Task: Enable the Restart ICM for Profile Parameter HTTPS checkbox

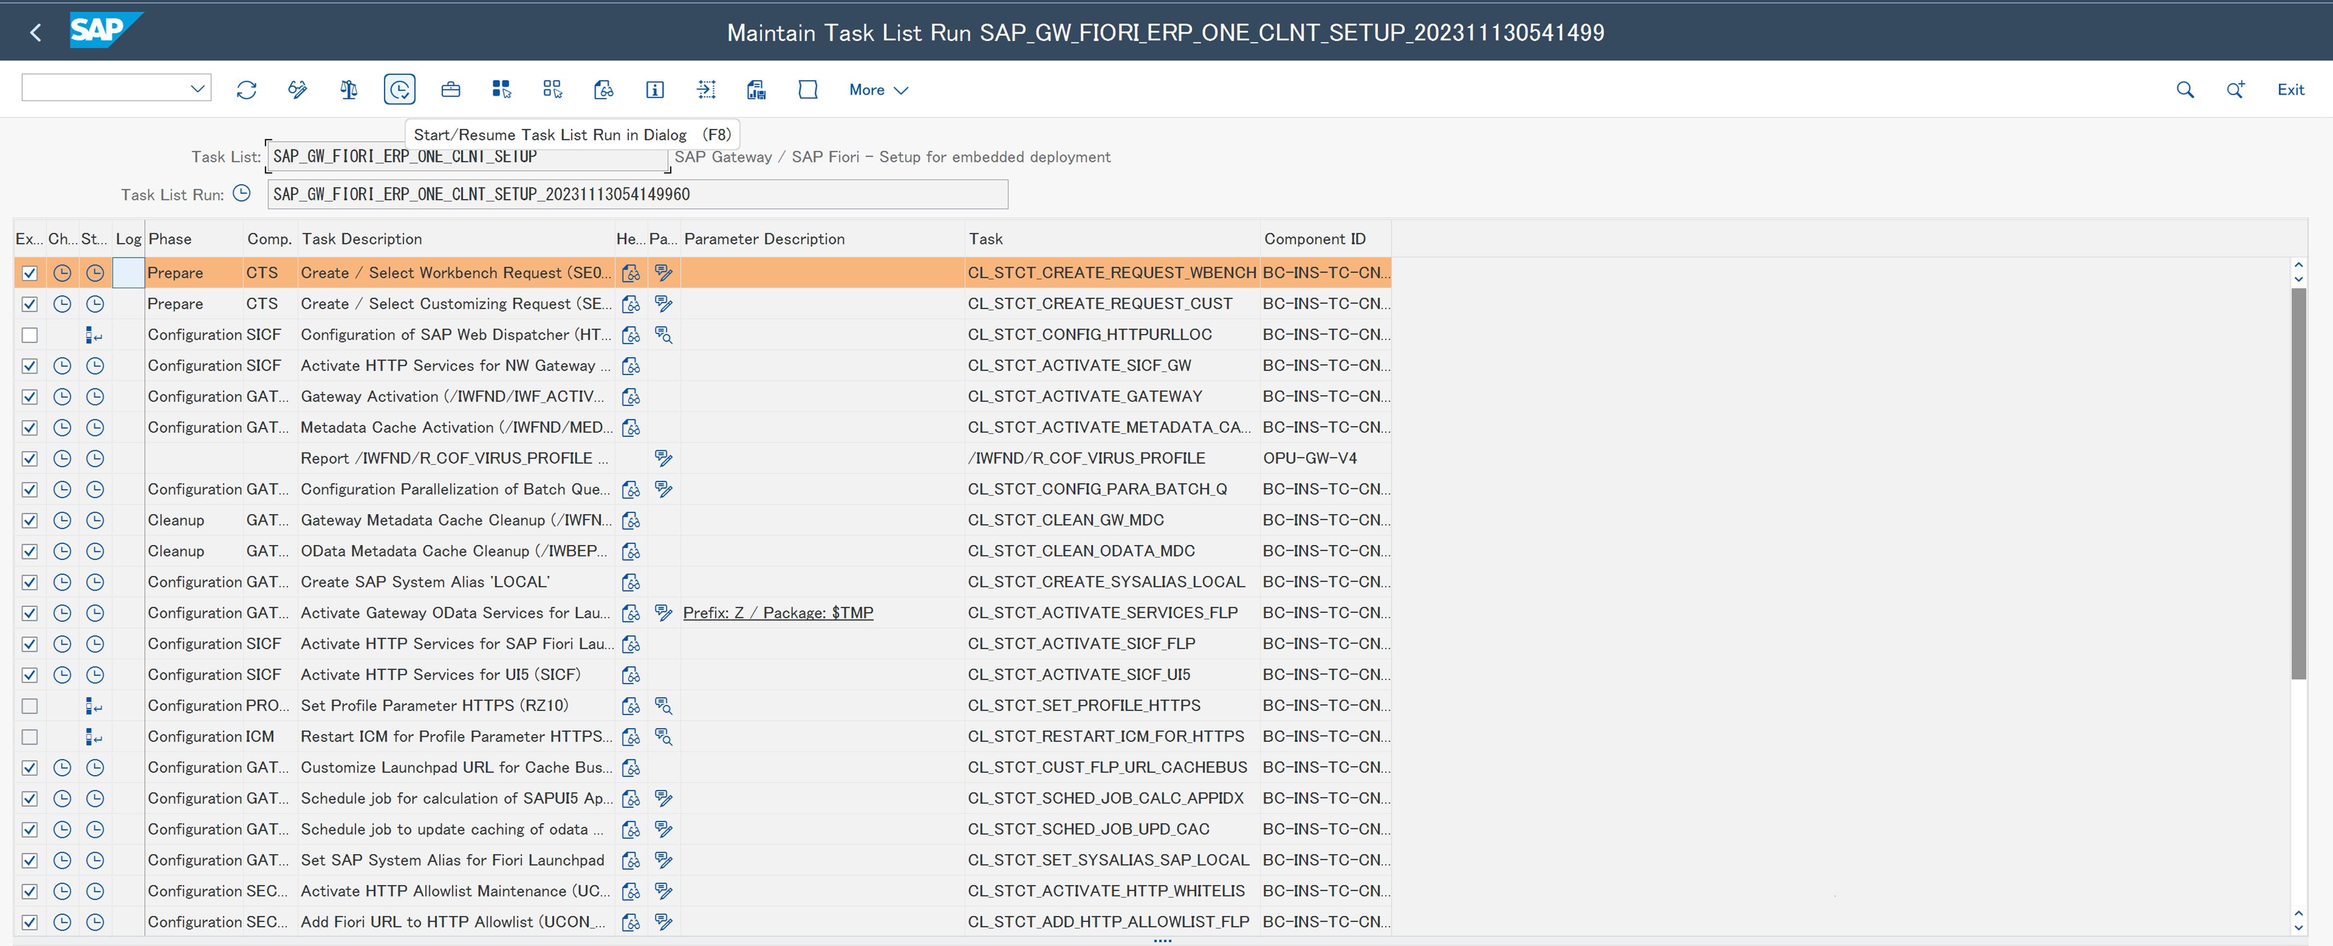Action: 30,737
